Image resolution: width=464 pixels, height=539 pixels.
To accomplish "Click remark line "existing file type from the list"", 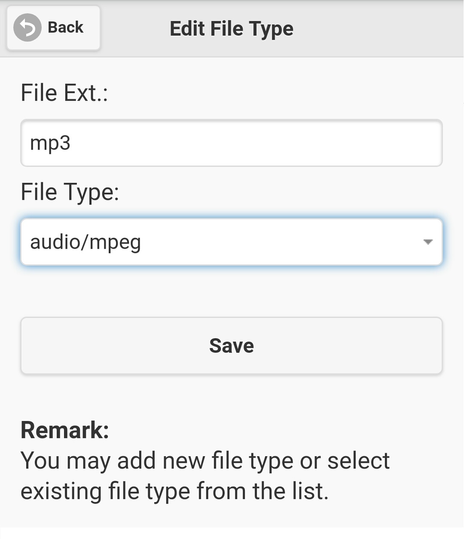I will click(174, 491).
